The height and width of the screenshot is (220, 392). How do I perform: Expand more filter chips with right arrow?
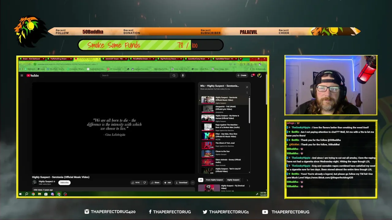coord(247,180)
